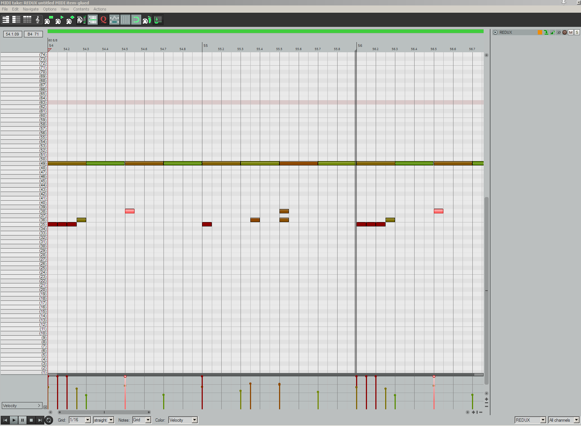Toggle REDUX record-arm green arrow icon

(x=546, y=32)
